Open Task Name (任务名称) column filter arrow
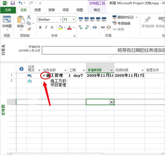The height and width of the screenshot is (155, 165). 65,70
